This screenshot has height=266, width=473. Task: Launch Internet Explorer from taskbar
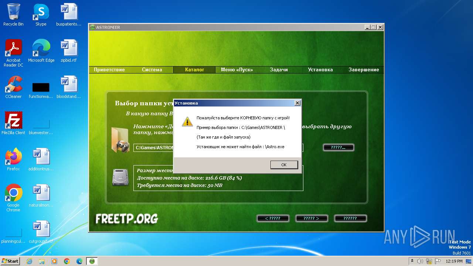(x=29, y=261)
